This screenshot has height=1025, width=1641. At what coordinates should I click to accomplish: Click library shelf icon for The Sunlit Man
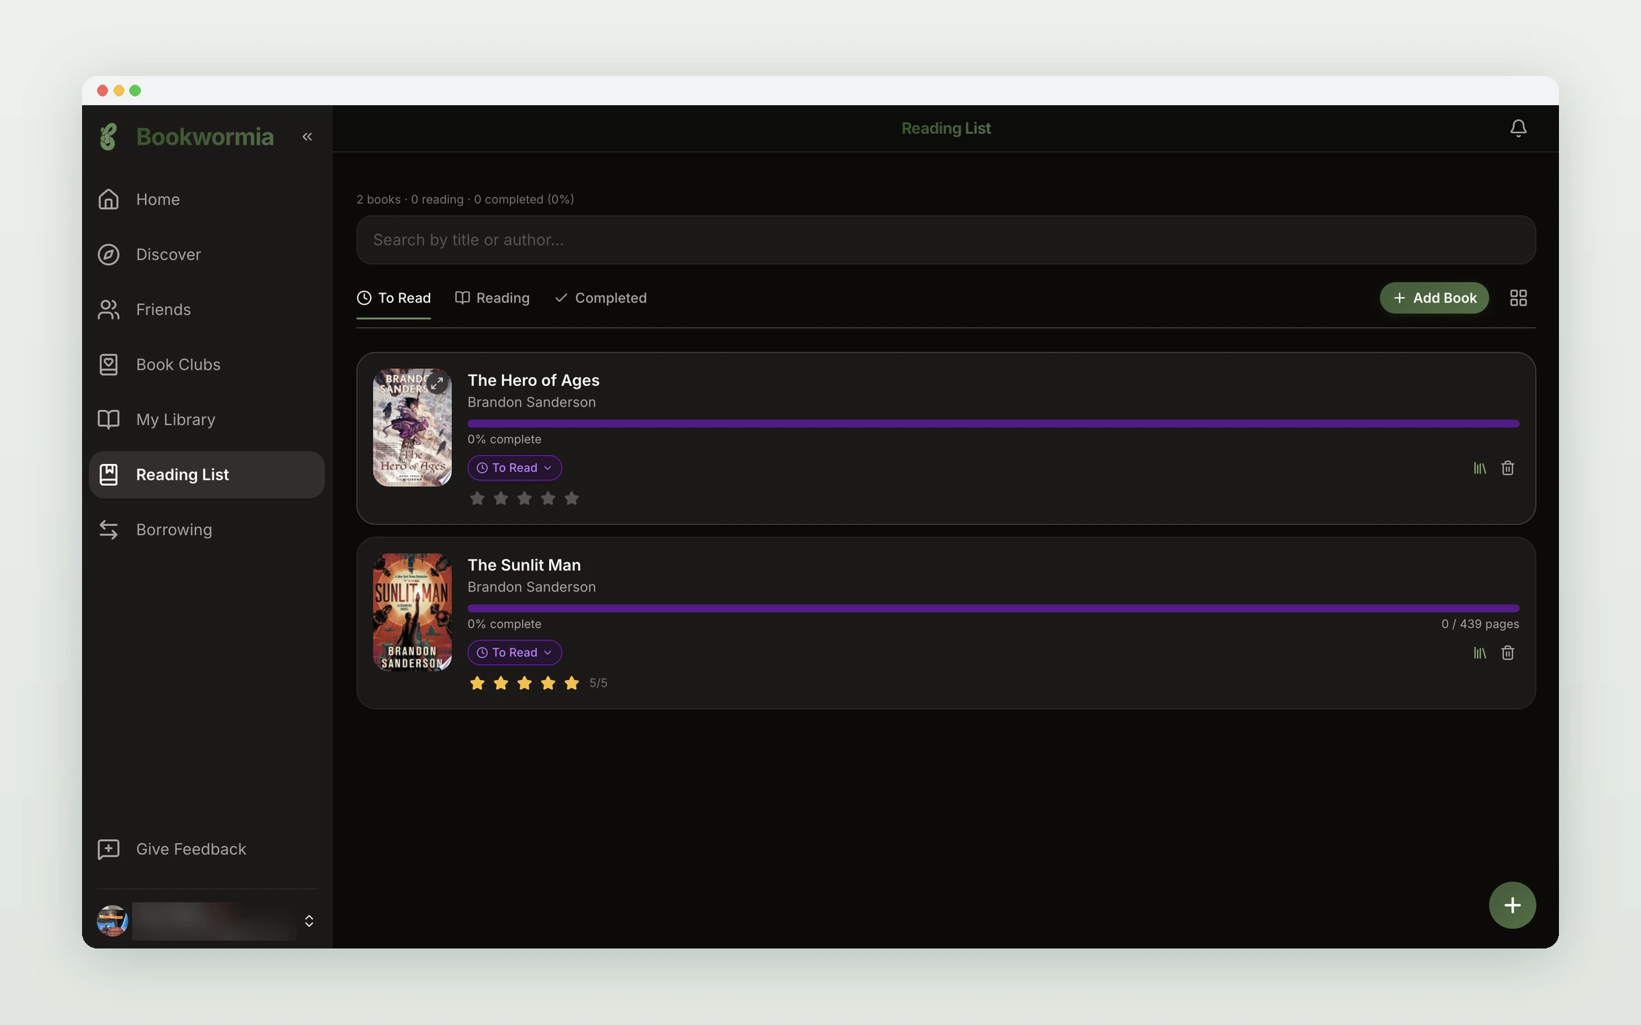[1479, 653]
